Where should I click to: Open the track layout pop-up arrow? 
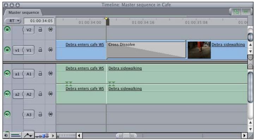[53, 136]
